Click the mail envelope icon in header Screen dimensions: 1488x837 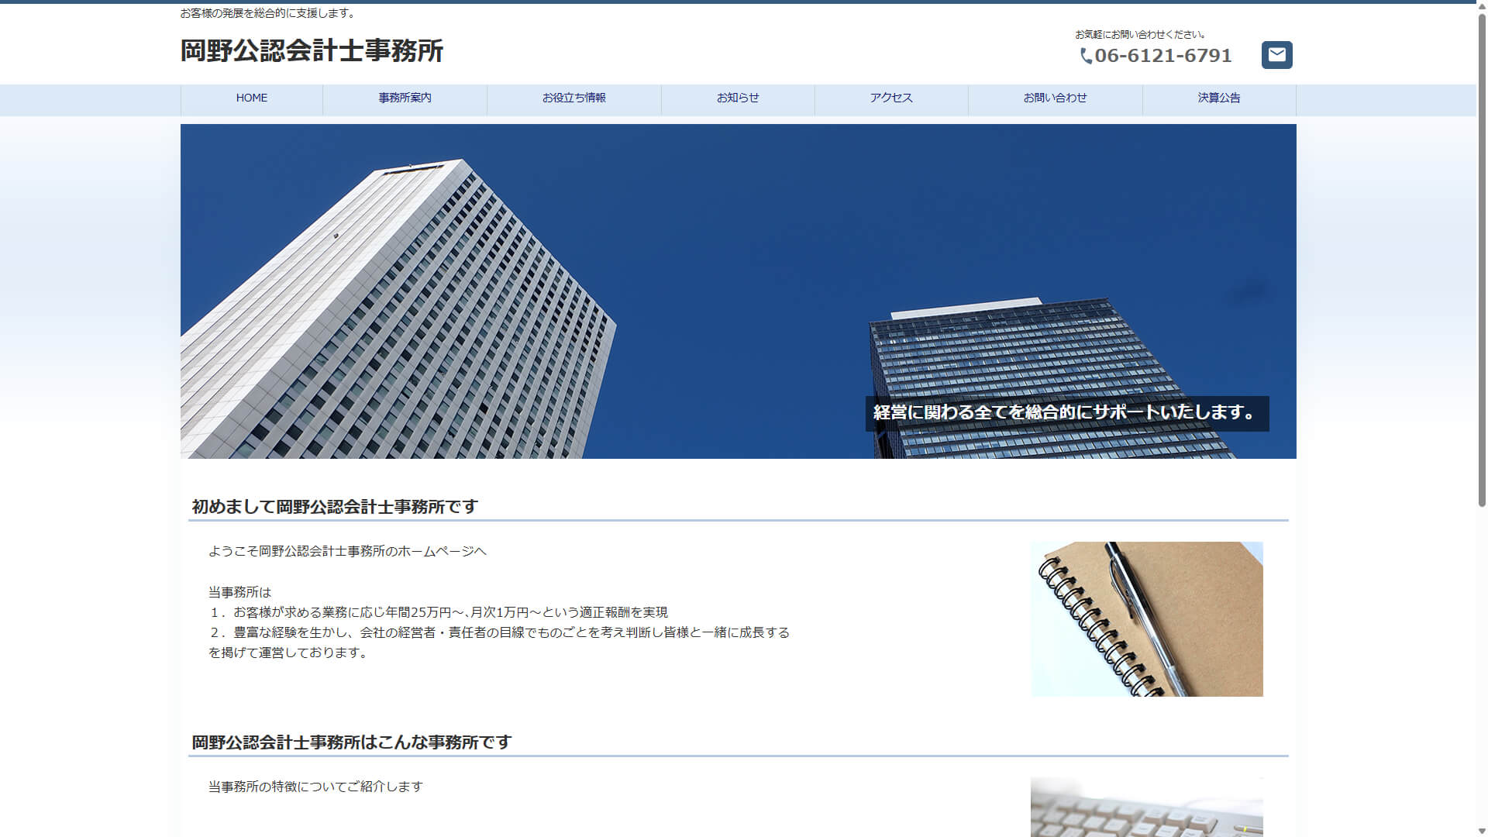click(1276, 55)
